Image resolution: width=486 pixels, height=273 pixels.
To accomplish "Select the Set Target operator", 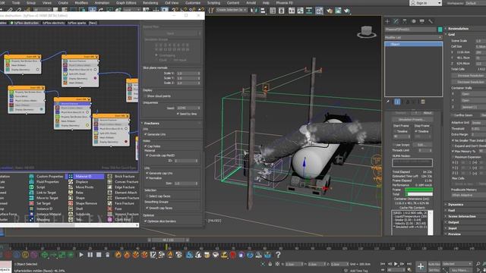I will 43,203.
